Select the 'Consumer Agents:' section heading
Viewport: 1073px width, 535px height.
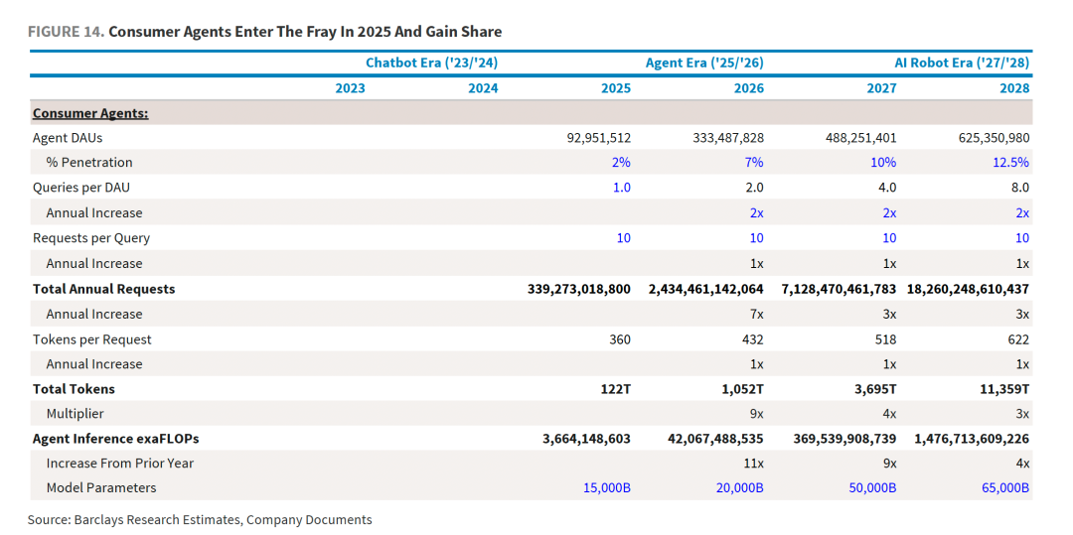click(x=90, y=113)
